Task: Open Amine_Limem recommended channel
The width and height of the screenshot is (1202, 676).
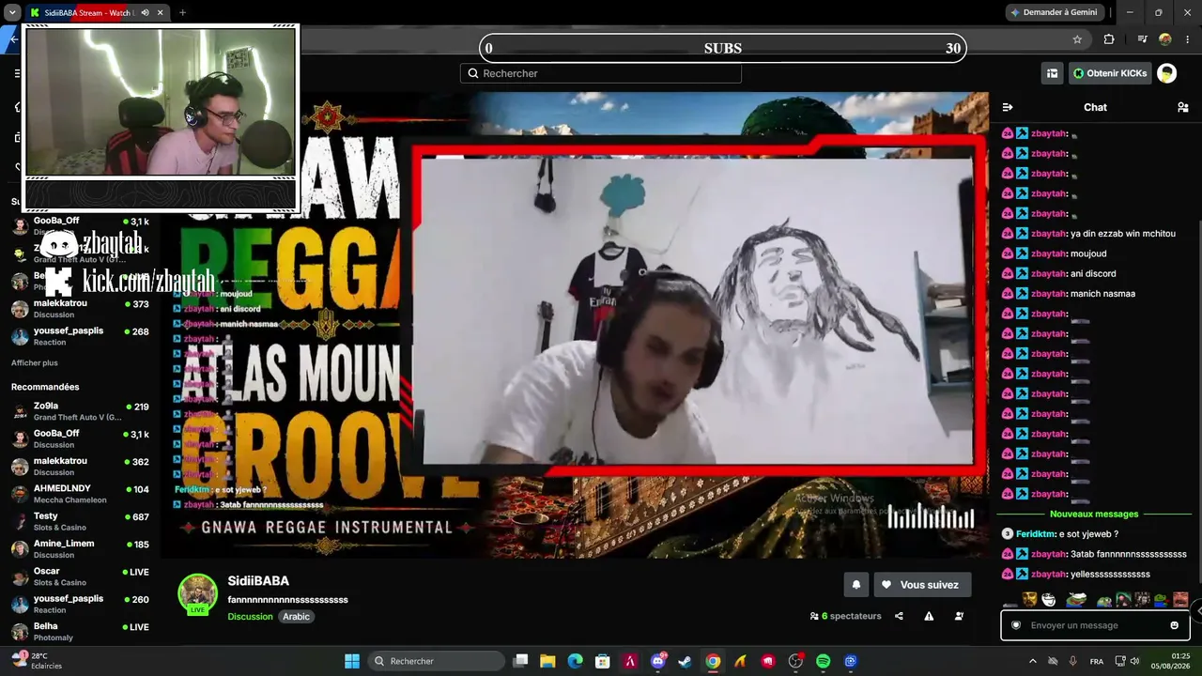Action: [x=80, y=548]
